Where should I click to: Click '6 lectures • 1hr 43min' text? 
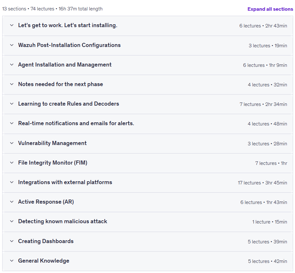pos(264,202)
